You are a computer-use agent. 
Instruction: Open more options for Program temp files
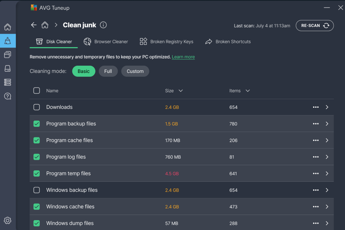point(316,173)
